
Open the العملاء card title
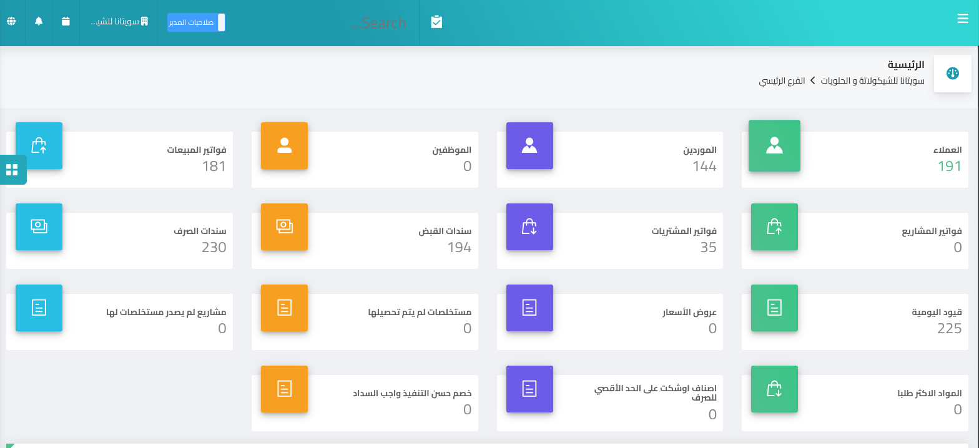pyautogui.click(x=947, y=150)
